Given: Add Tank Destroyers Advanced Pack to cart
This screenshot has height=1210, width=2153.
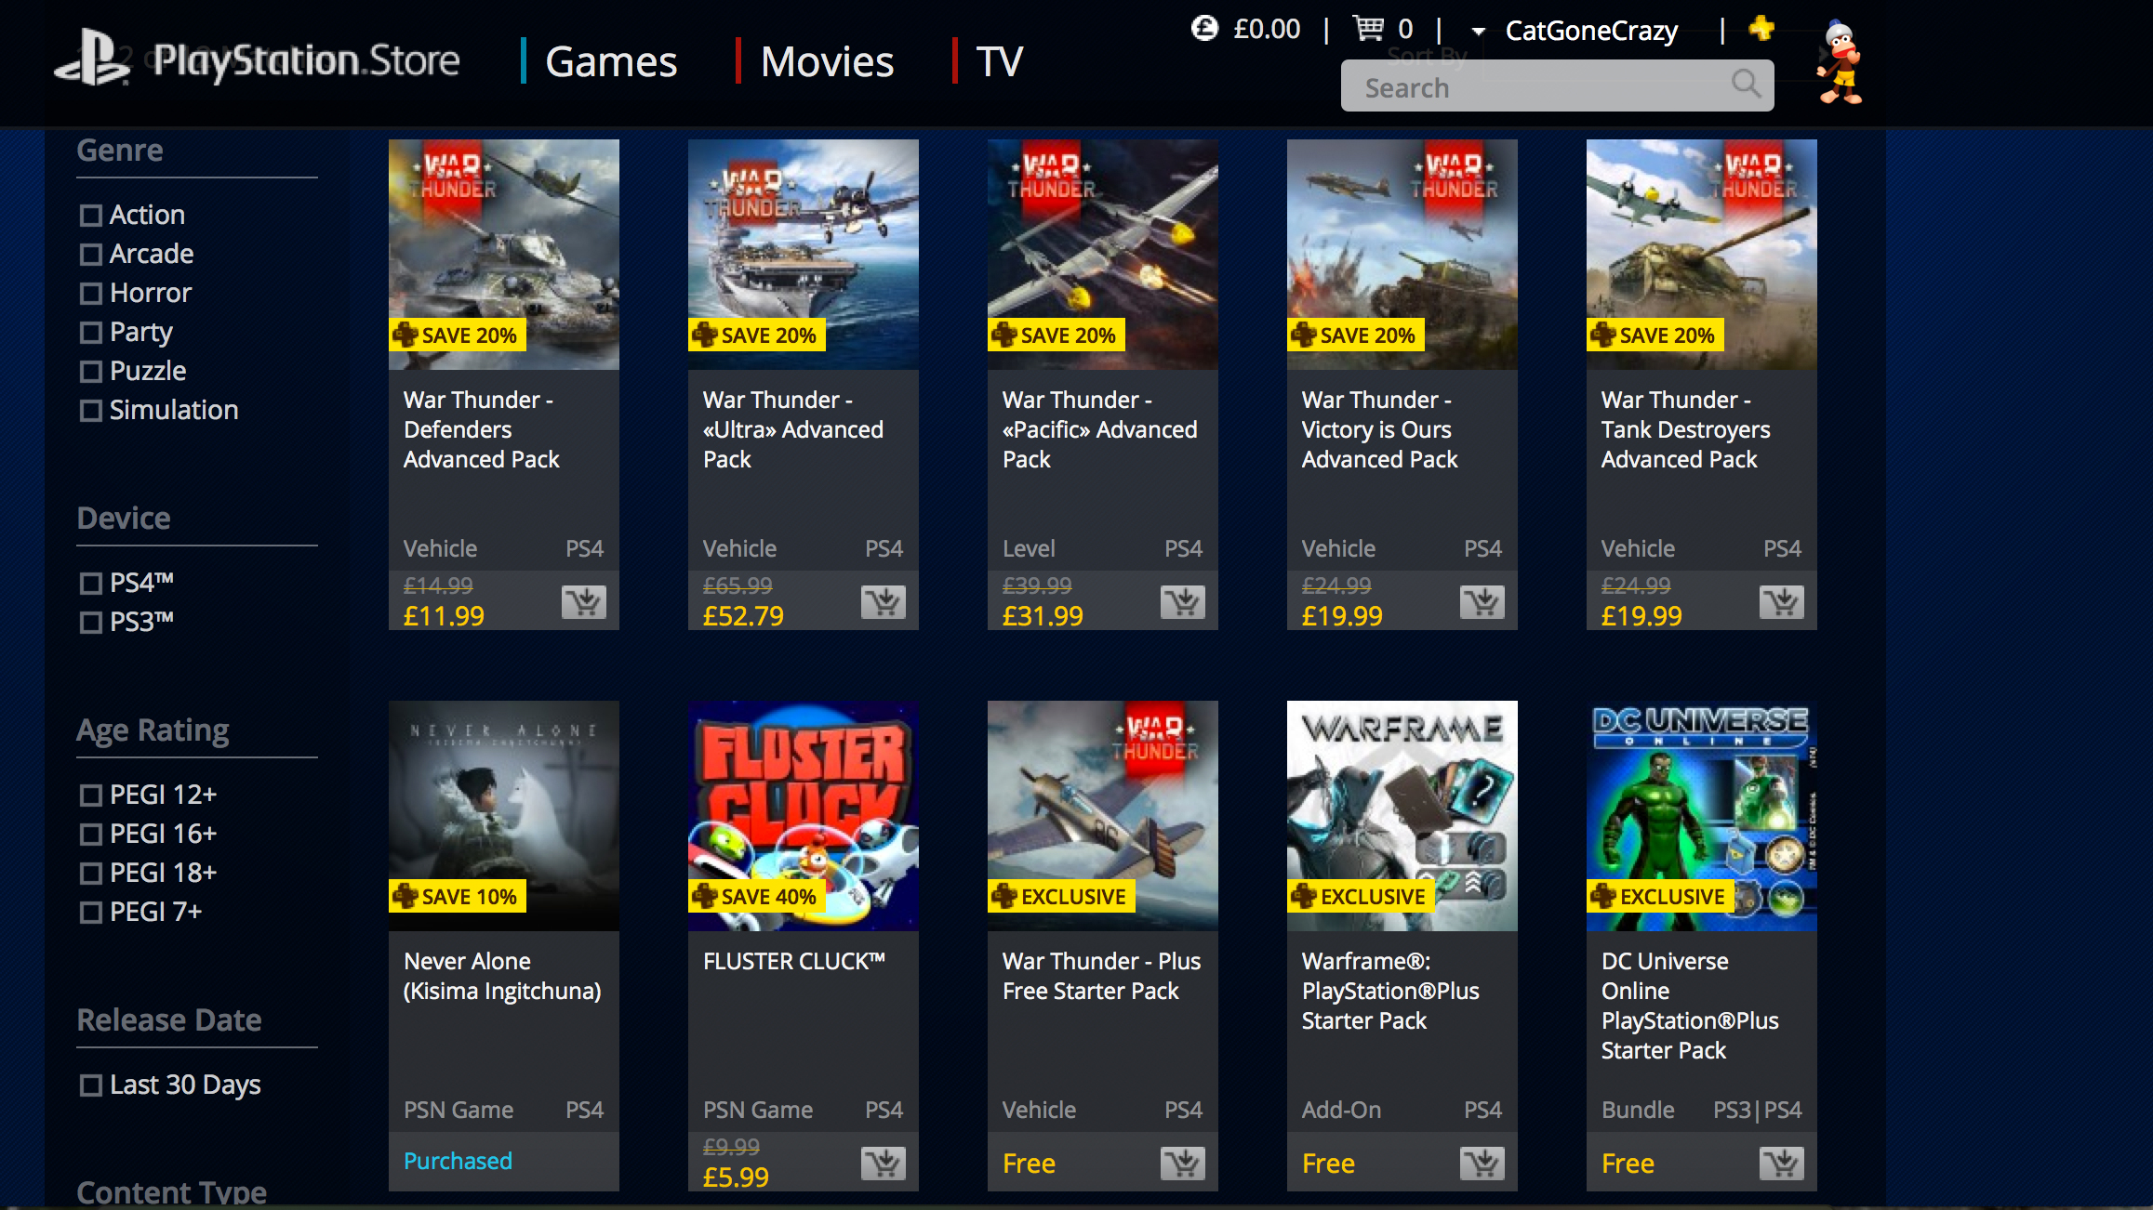Looking at the screenshot, I should tap(1782, 602).
